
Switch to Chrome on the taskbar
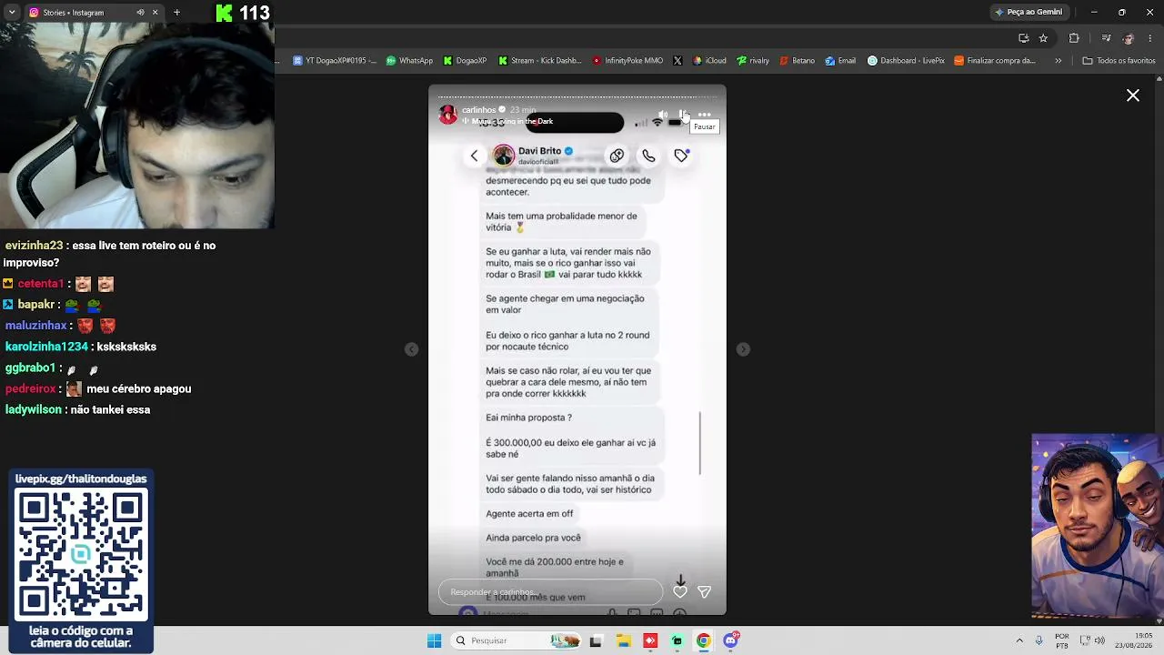point(703,640)
